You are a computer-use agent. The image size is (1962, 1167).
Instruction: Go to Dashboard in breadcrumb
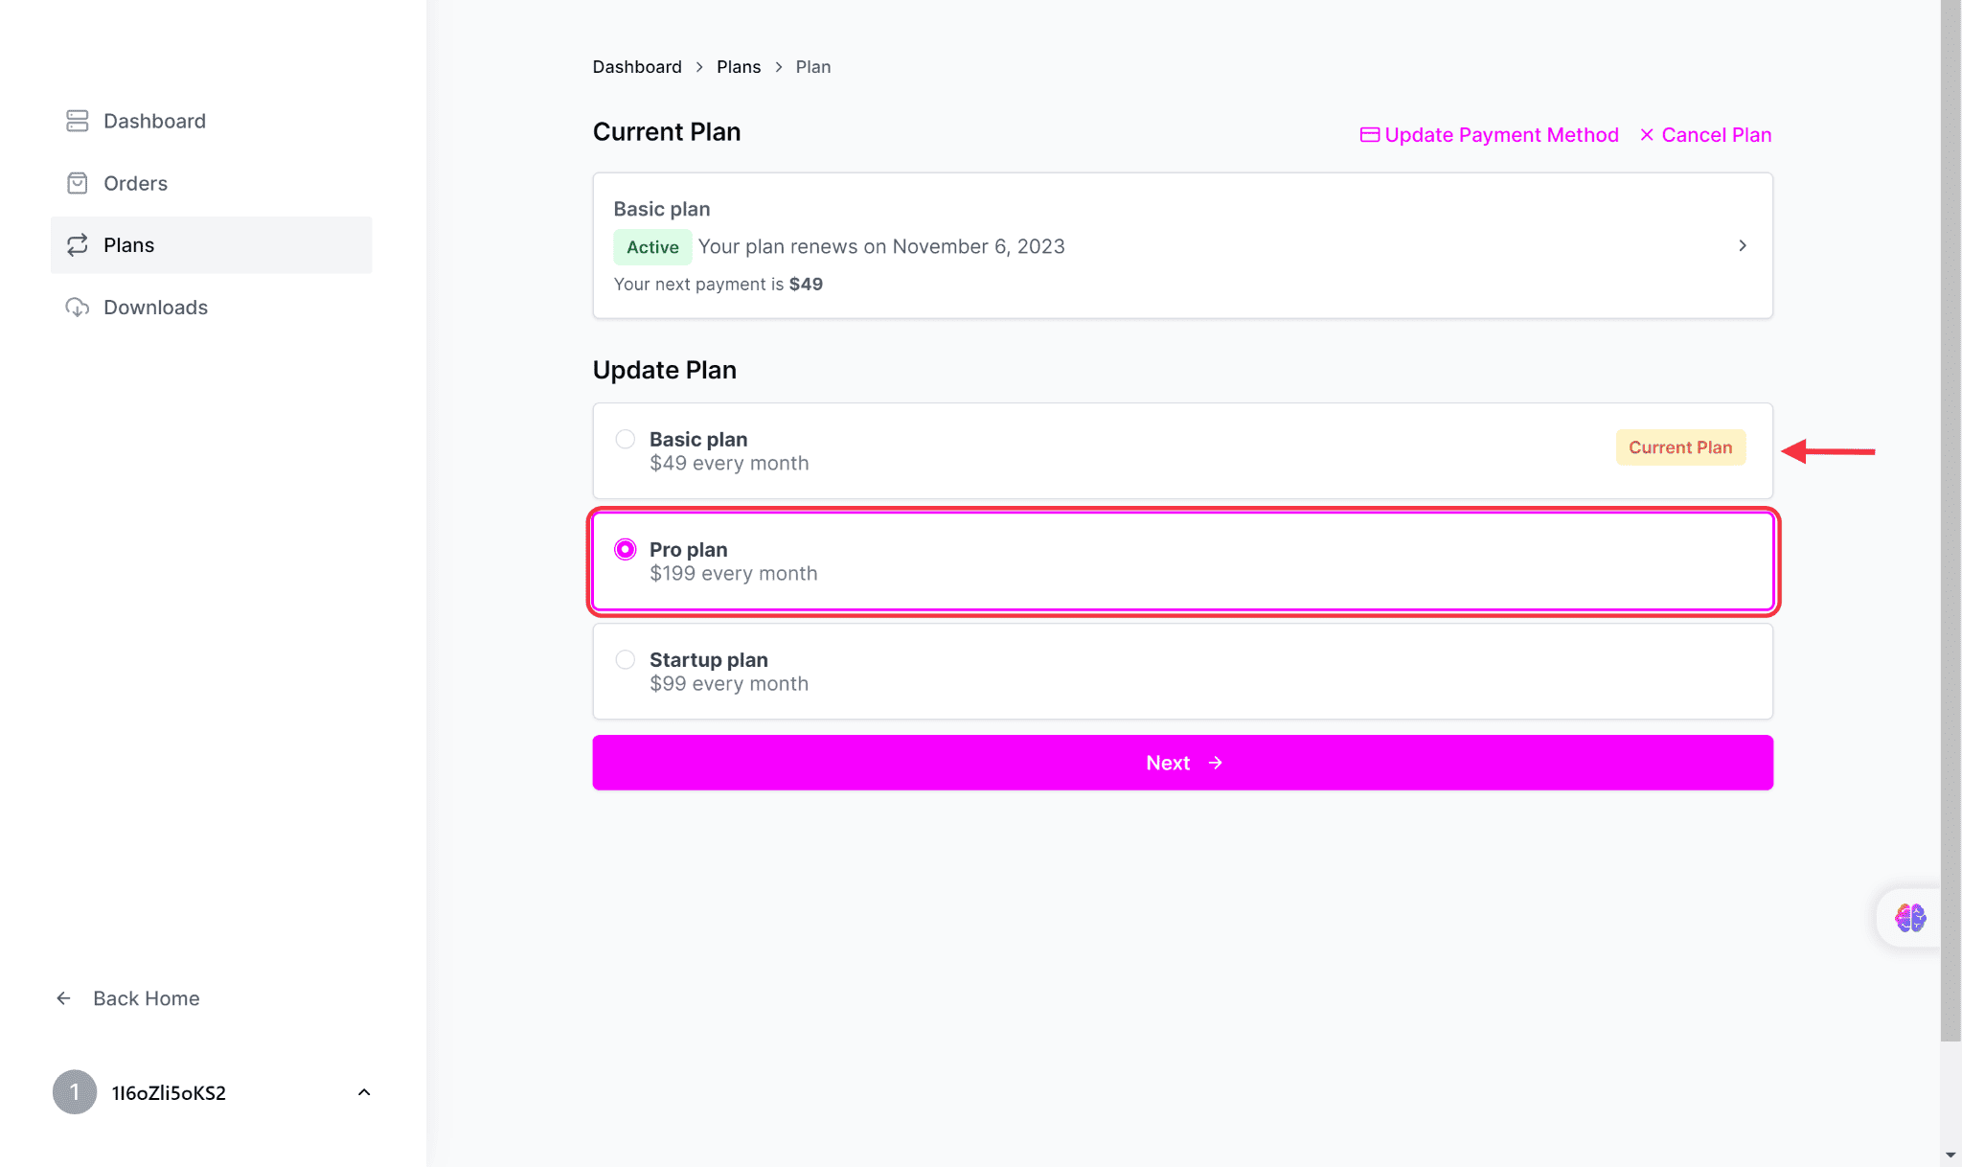click(x=637, y=67)
